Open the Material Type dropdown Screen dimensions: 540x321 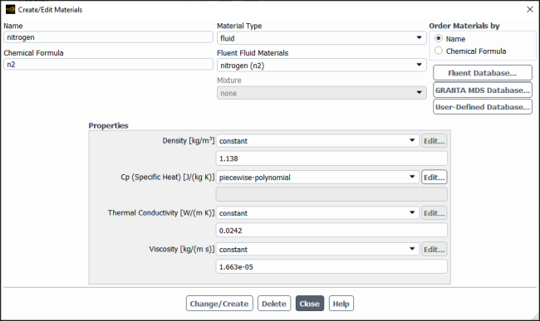322,38
